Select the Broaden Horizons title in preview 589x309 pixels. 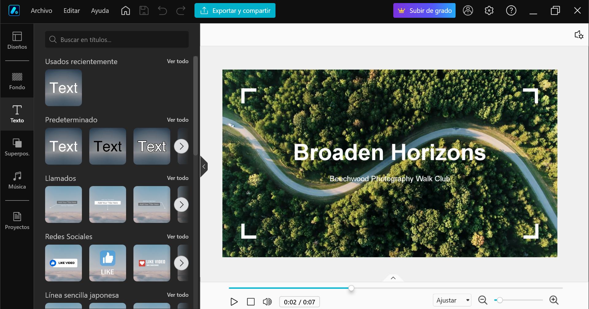[390, 152]
